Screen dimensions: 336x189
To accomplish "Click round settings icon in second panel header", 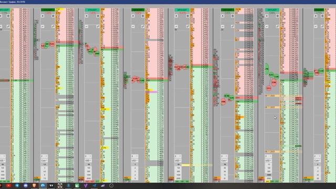I will [x=52, y=16].
